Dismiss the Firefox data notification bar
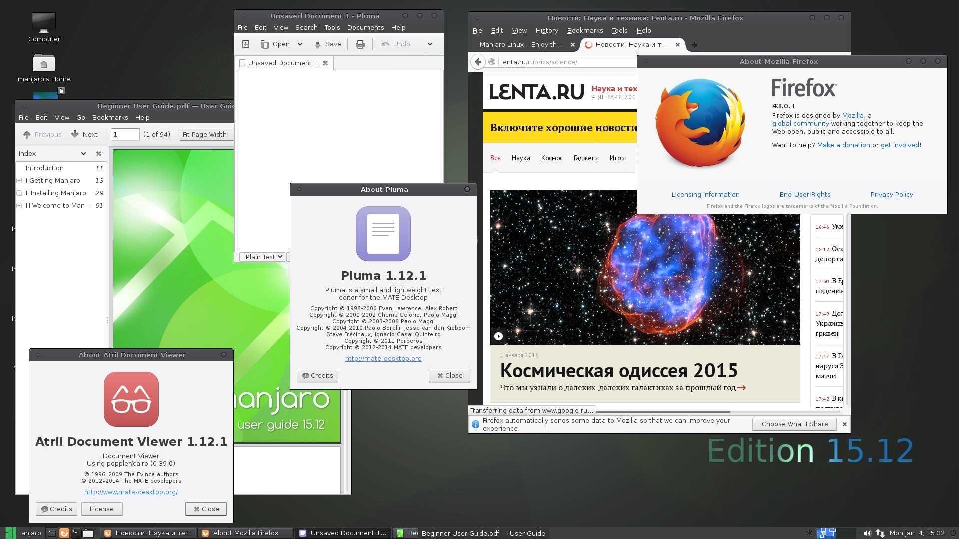This screenshot has height=539, width=959. [x=845, y=424]
